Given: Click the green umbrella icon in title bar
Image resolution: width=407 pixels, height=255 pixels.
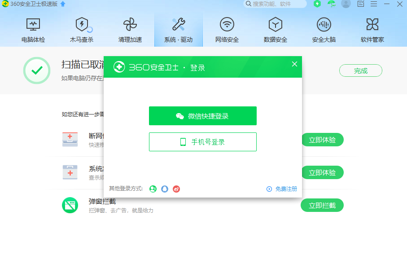Looking at the screenshot, I should (331, 4).
